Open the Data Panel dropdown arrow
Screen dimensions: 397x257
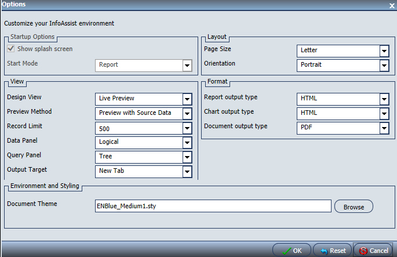click(x=187, y=143)
